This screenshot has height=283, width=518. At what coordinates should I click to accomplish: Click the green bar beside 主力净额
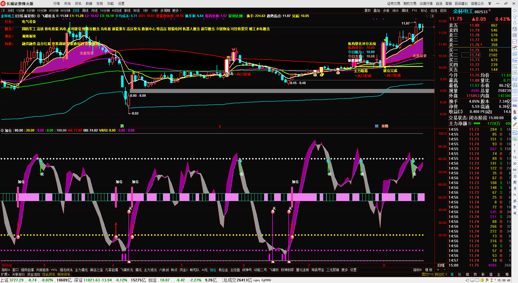pos(477,123)
